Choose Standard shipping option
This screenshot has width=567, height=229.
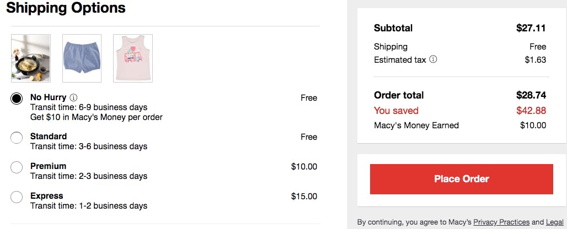click(17, 138)
